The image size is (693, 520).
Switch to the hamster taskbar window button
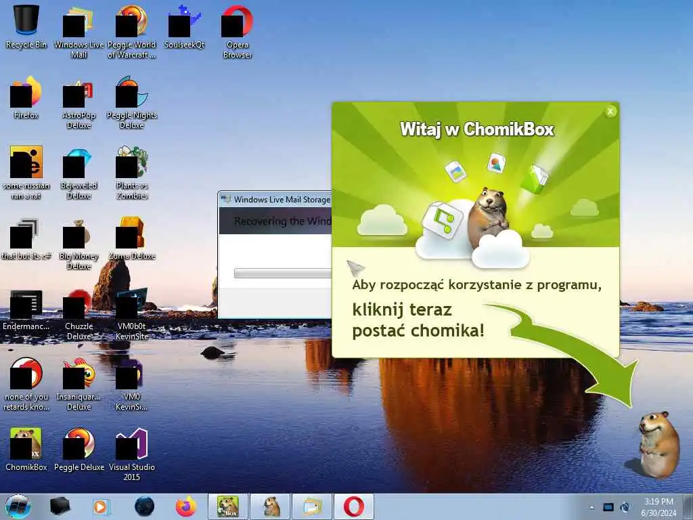coord(270,506)
